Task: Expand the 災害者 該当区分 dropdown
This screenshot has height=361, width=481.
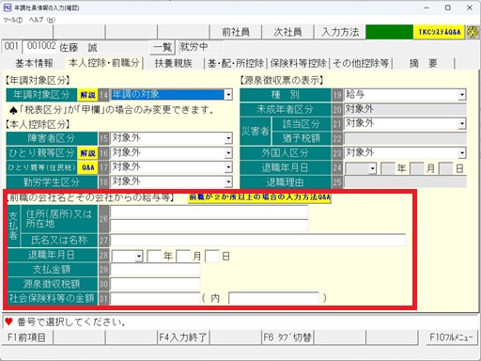Action: pyautogui.click(x=462, y=124)
